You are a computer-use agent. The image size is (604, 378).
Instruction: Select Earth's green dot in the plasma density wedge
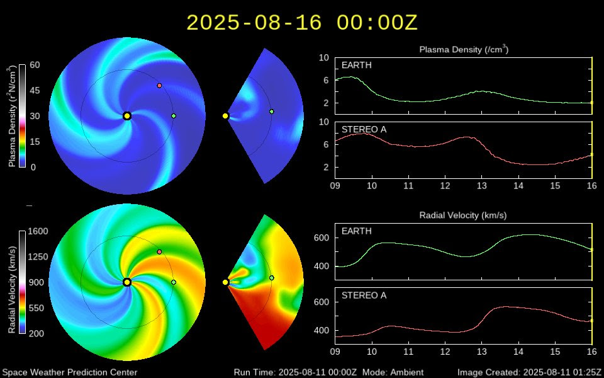click(272, 112)
